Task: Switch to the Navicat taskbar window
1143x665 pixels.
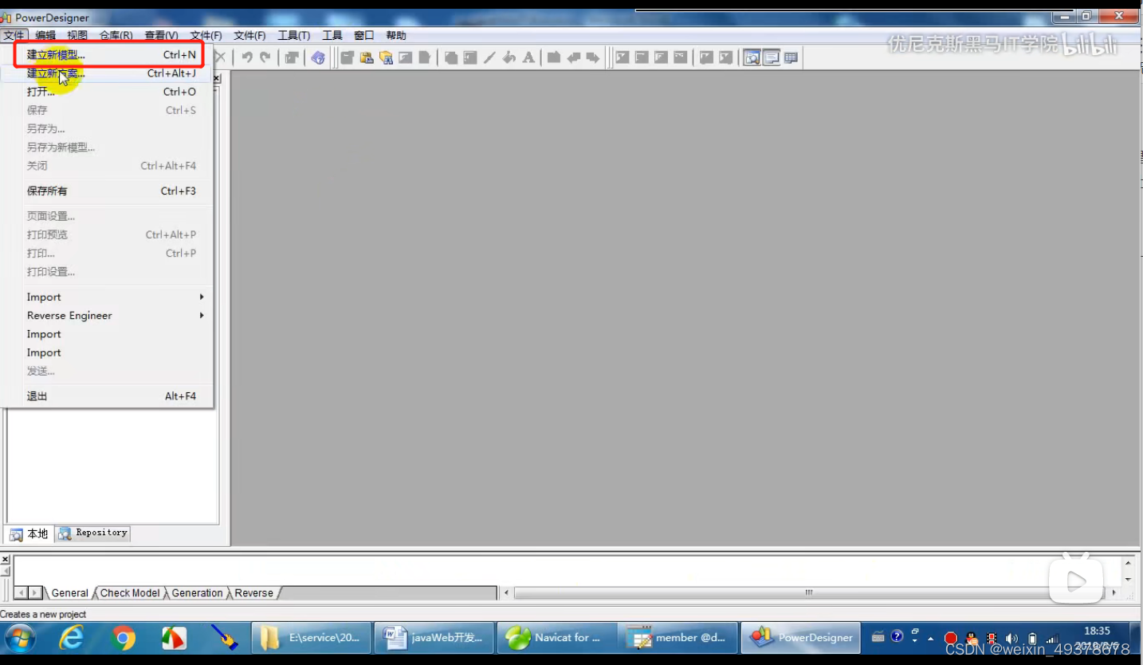Action: pos(557,638)
